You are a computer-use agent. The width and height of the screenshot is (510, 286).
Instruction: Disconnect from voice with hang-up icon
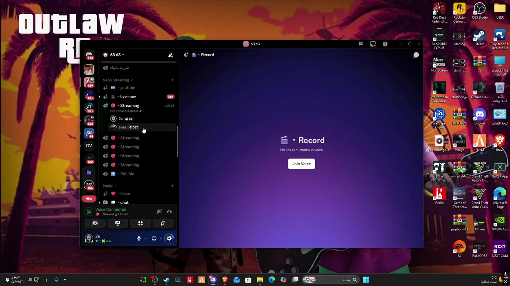tap(169, 212)
